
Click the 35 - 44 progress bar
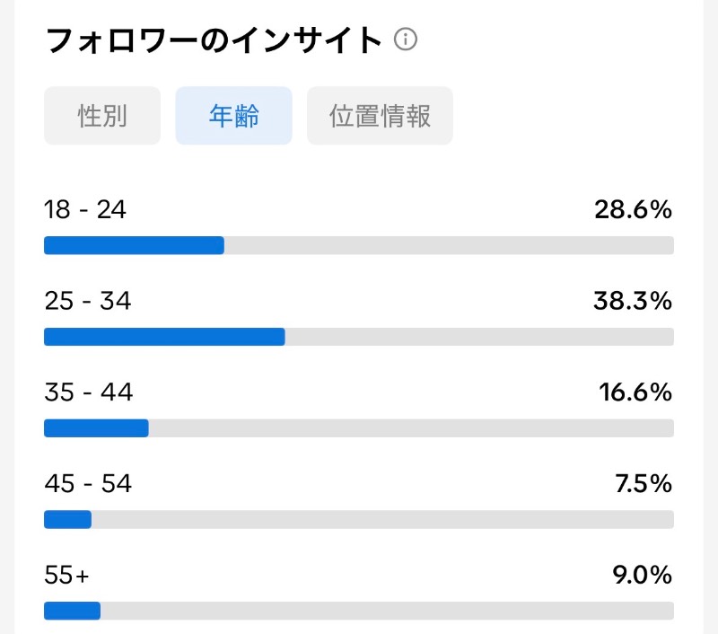(358, 427)
